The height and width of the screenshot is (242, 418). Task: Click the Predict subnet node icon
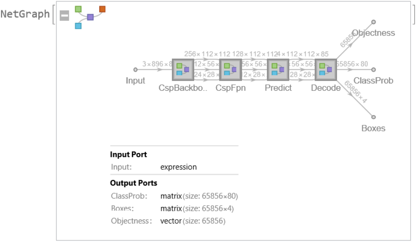tap(278, 70)
